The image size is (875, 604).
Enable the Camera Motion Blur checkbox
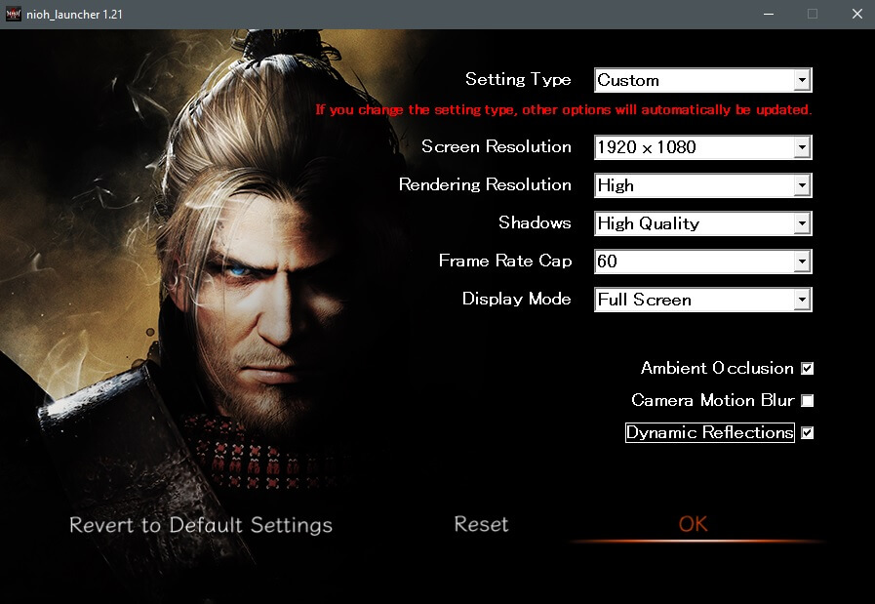tap(807, 401)
